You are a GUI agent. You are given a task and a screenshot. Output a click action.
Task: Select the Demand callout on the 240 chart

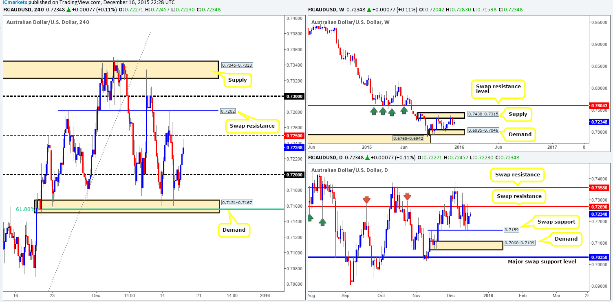pyautogui.click(x=235, y=230)
